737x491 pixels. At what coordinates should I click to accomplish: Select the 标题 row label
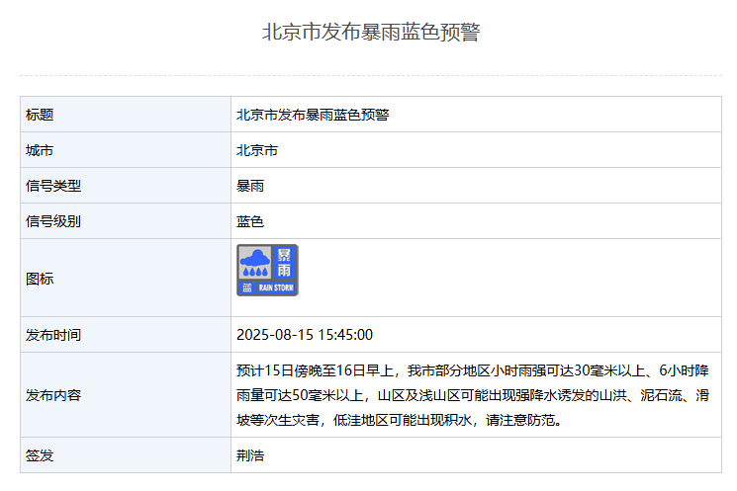40,115
